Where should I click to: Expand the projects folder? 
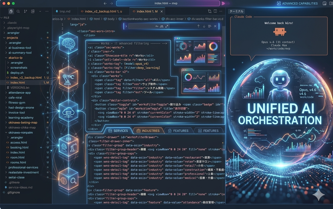pyautogui.click(x=12, y=38)
